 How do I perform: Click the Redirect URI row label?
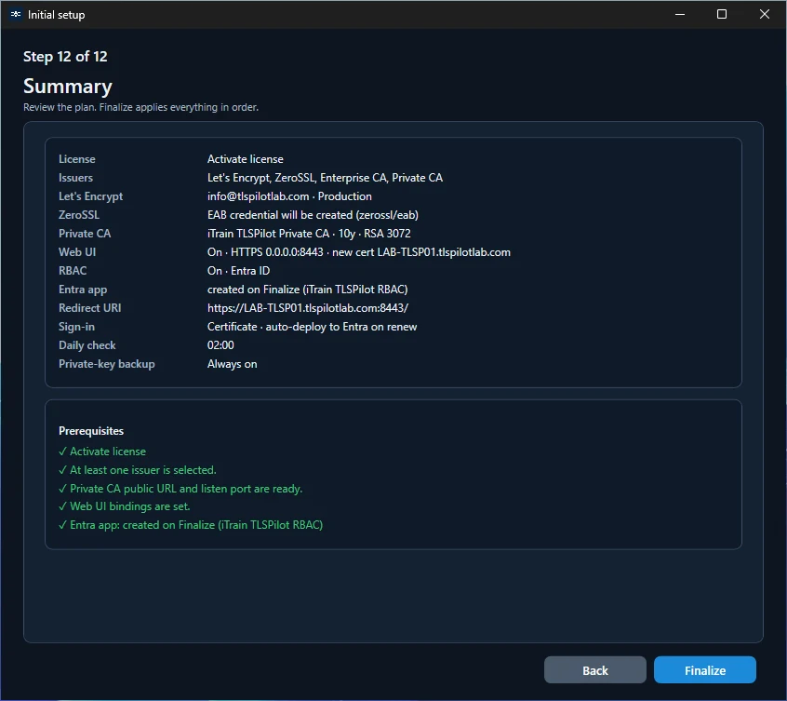[x=90, y=308]
